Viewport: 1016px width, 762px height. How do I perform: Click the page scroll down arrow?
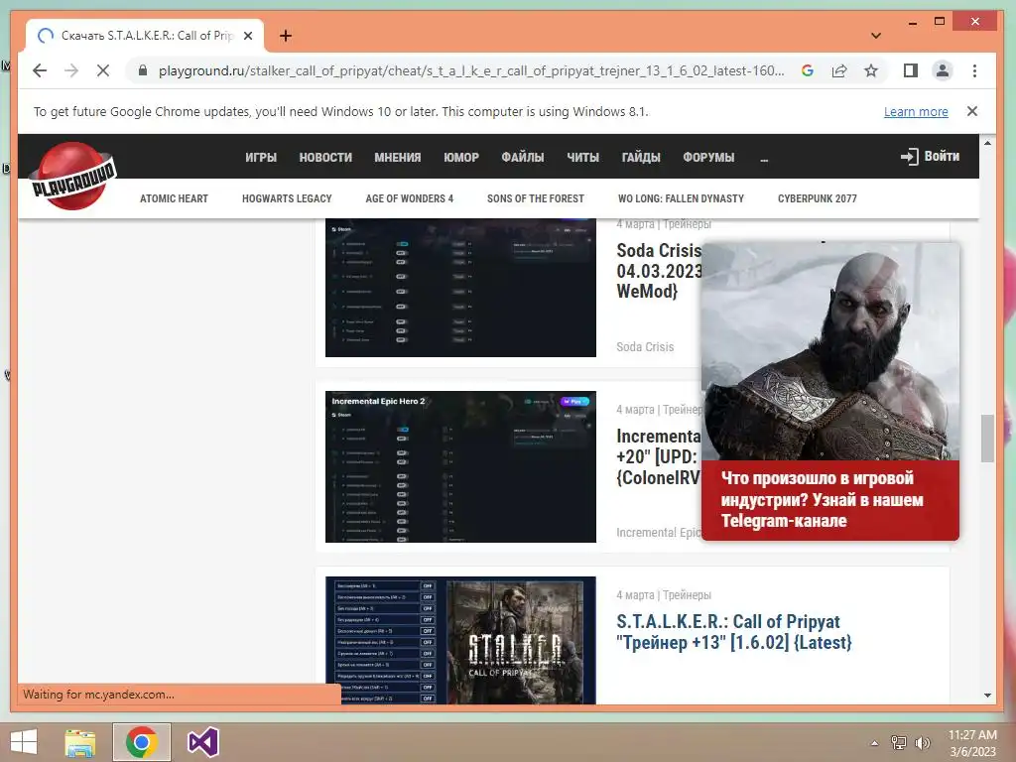[x=987, y=696]
